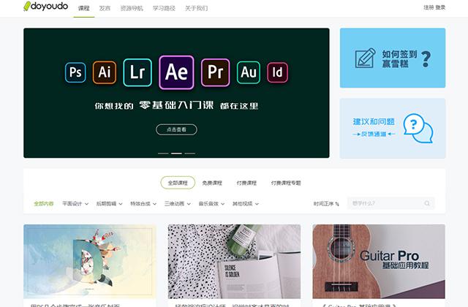Open the letter D artwork course thumbnail
Viewport: 468px width, 307px height.
pos(89,262)
